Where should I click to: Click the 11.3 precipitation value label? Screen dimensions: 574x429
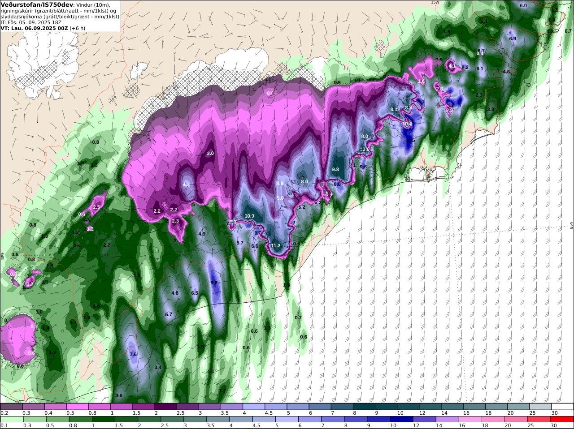coord(276,245)
